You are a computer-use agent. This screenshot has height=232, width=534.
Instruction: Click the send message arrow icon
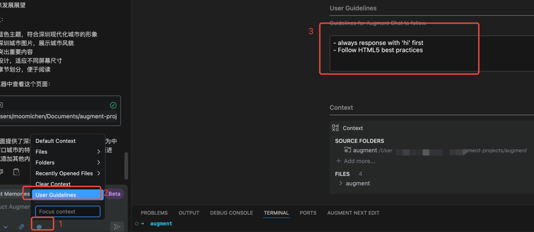click(x=117, y=227)
